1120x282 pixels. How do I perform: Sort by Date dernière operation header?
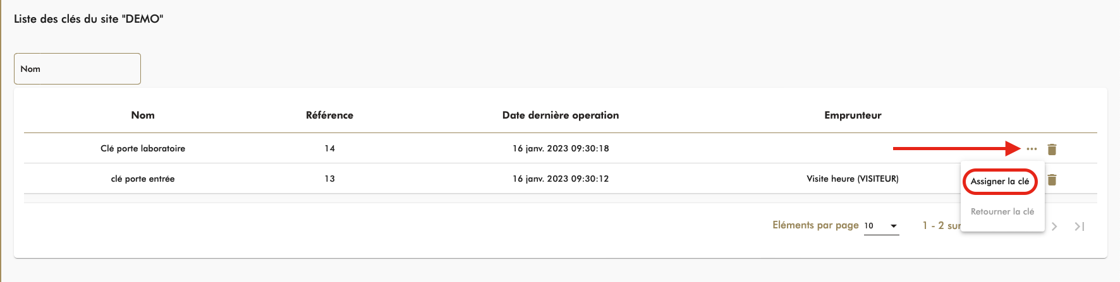pyautogui.click(x=560, y=115)
